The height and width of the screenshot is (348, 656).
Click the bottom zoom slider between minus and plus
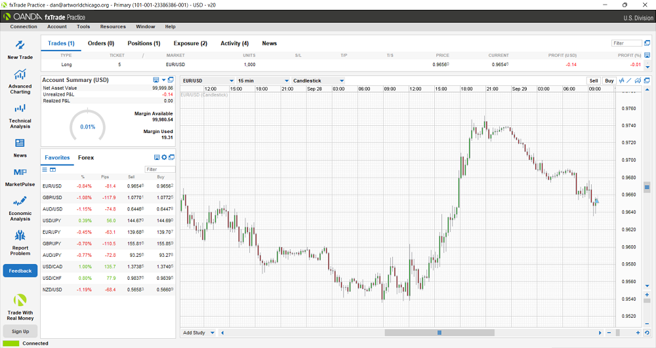coord(617,333)
